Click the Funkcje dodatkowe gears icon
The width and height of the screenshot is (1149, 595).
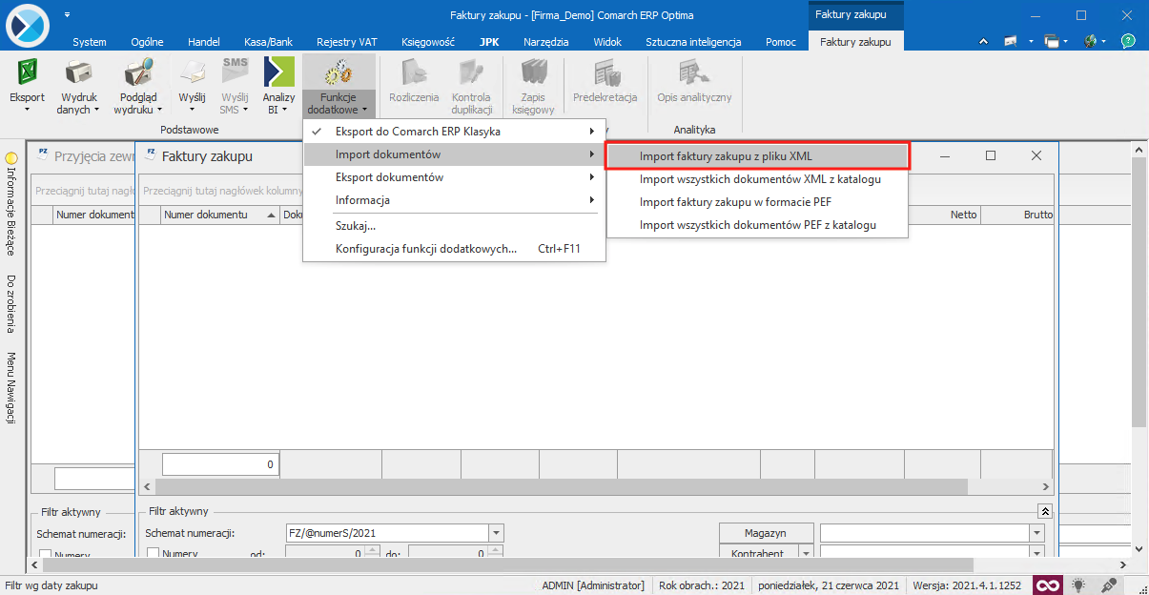click(x=338, y=73)
